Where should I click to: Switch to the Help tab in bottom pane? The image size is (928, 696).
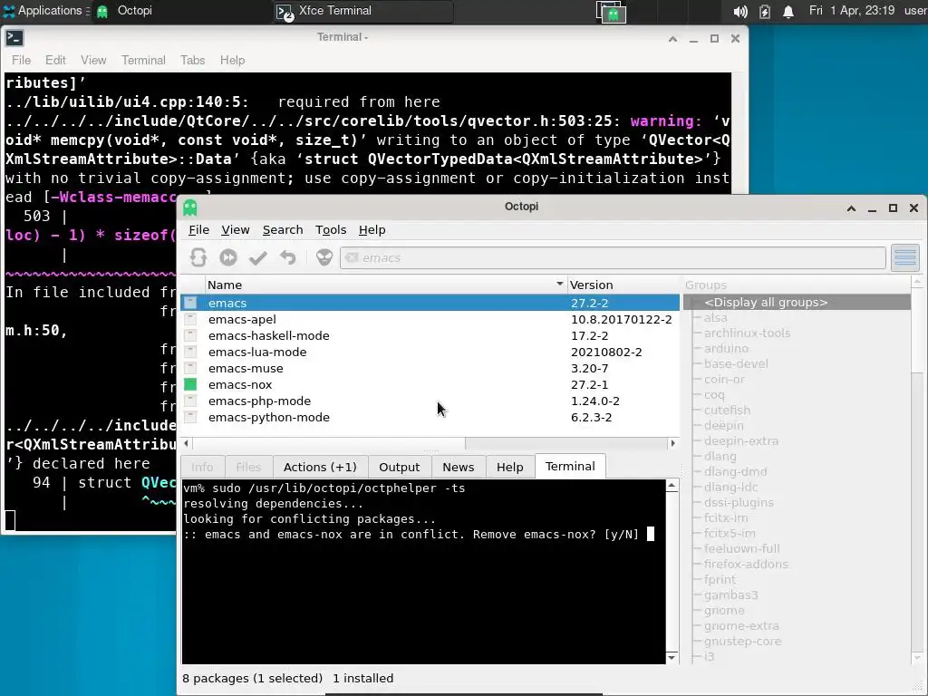pos(509,467)
